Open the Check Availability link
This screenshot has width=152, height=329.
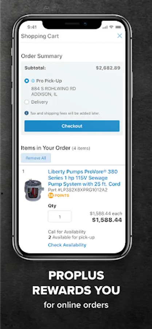(67, 245)
